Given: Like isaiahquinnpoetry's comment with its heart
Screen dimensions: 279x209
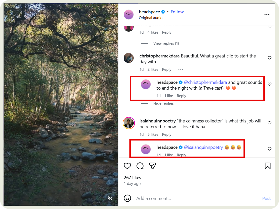Looking at the screenshot, I should tap(269, 122).
